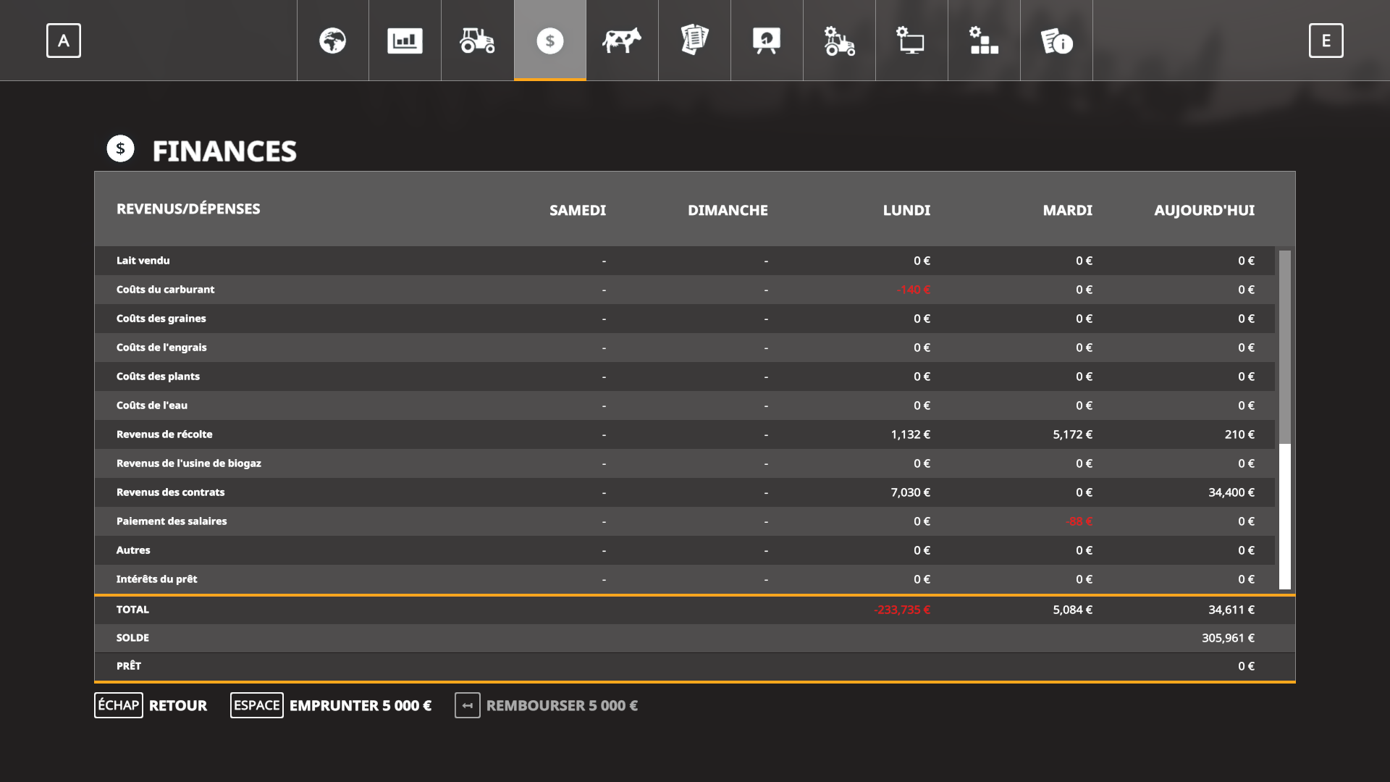Click the 5,172 € harvest value
The width and height of the screenshot is (1390, 782).
tap(1073, 434)
